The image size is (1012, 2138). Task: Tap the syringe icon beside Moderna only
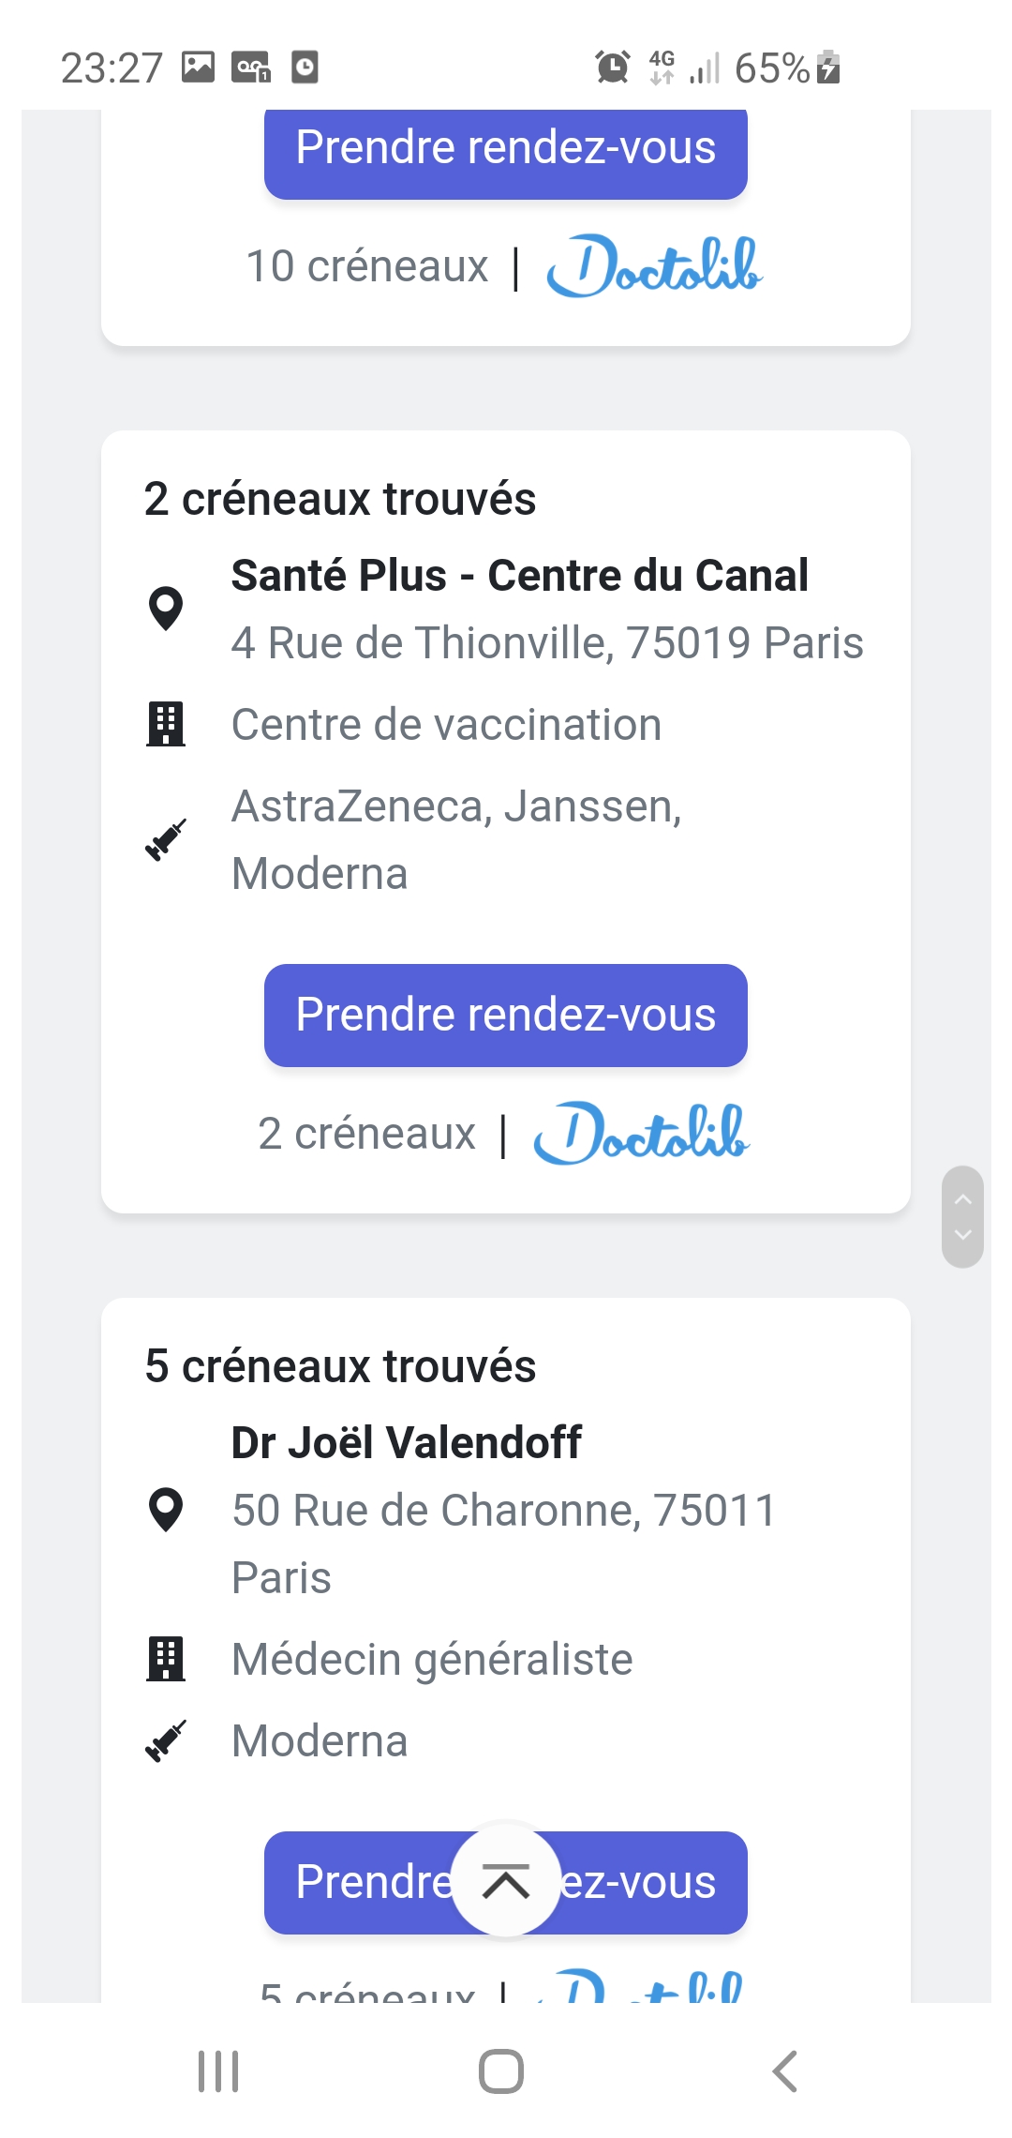166,1740
